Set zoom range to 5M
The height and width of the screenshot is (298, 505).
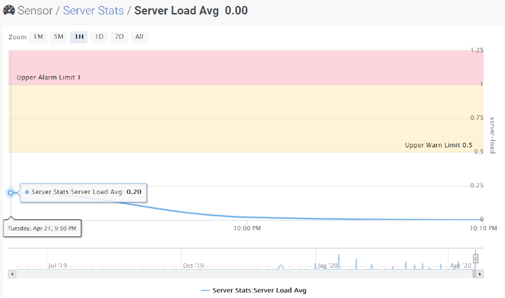[58, 37]
